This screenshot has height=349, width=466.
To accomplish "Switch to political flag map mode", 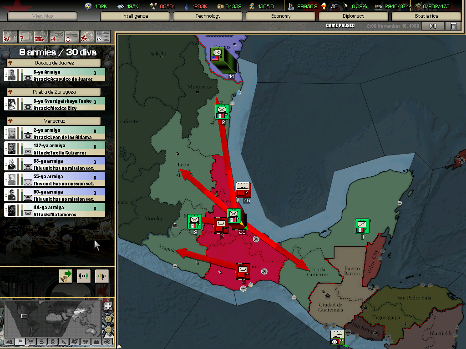I will tap(20, 341).
